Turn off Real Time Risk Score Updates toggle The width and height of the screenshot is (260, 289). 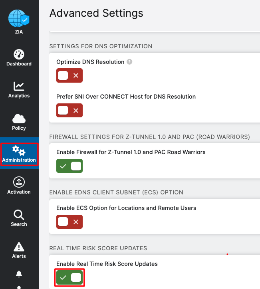point(69,277)
